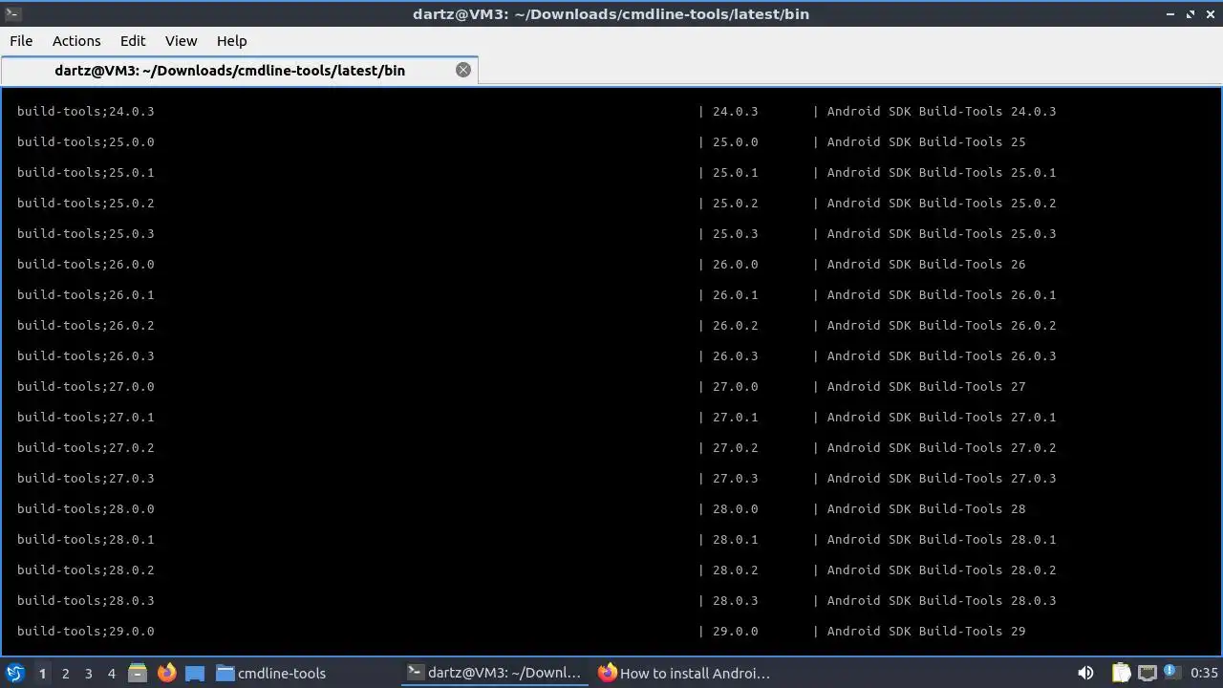
Task: Open the volume control icon
Action: click(x=1085, y=674)
